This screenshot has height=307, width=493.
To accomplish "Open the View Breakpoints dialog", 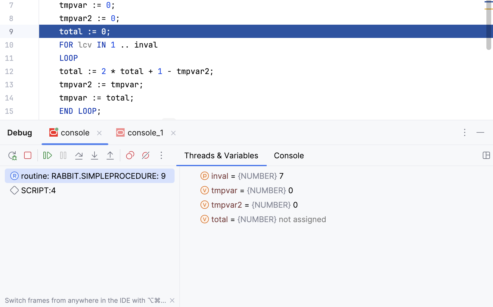I will click(x=130, y=156).
